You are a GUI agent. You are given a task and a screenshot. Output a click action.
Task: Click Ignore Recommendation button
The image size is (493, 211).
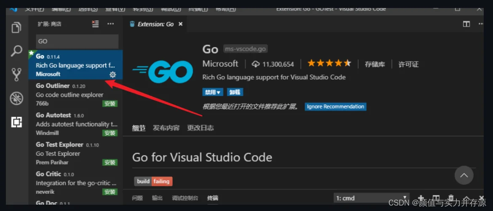coord(335,107)
